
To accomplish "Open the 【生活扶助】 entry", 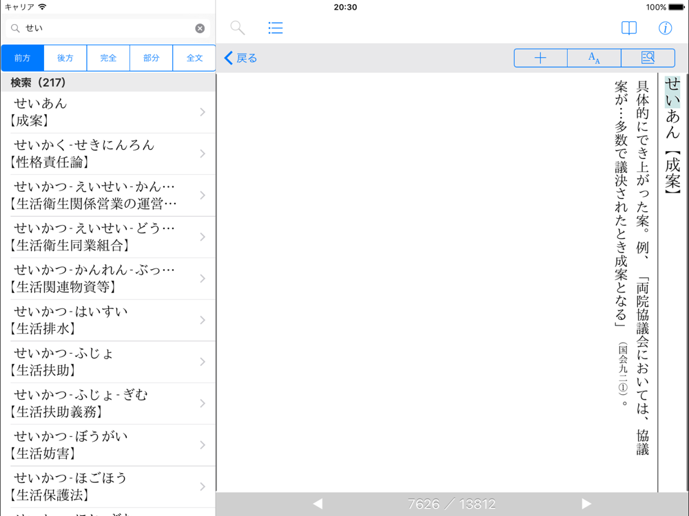I will [x=108, y=362].
